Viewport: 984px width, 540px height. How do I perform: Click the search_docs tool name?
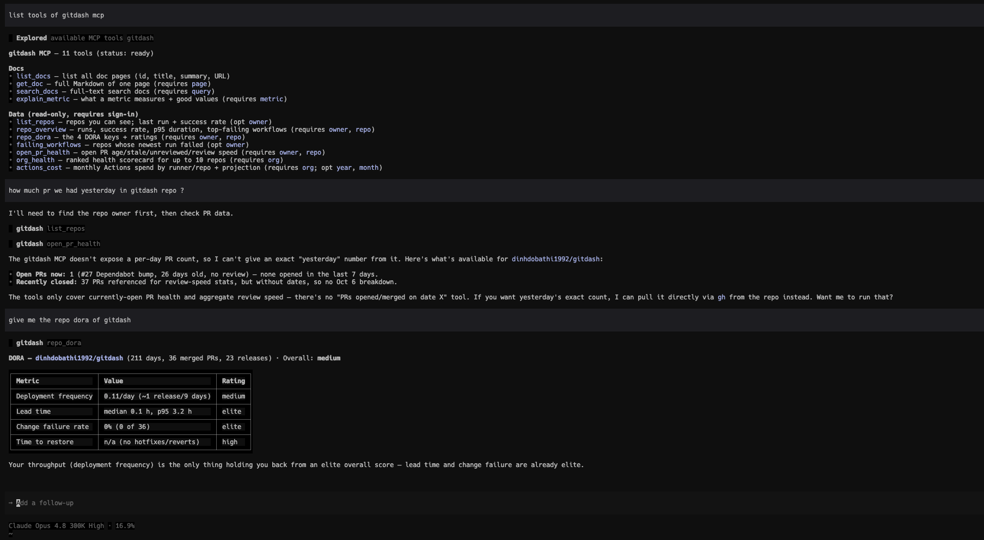pos(37,91)
